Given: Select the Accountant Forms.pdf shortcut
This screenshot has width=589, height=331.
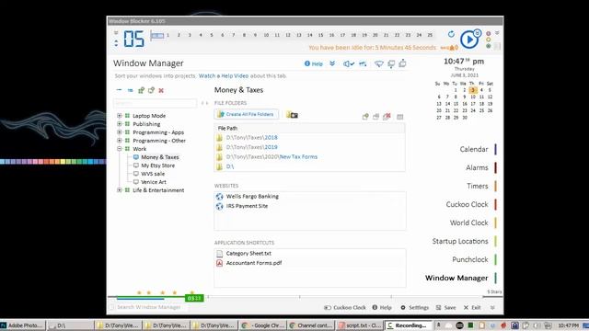Looking at the screenshot, I should click(254, 263).
